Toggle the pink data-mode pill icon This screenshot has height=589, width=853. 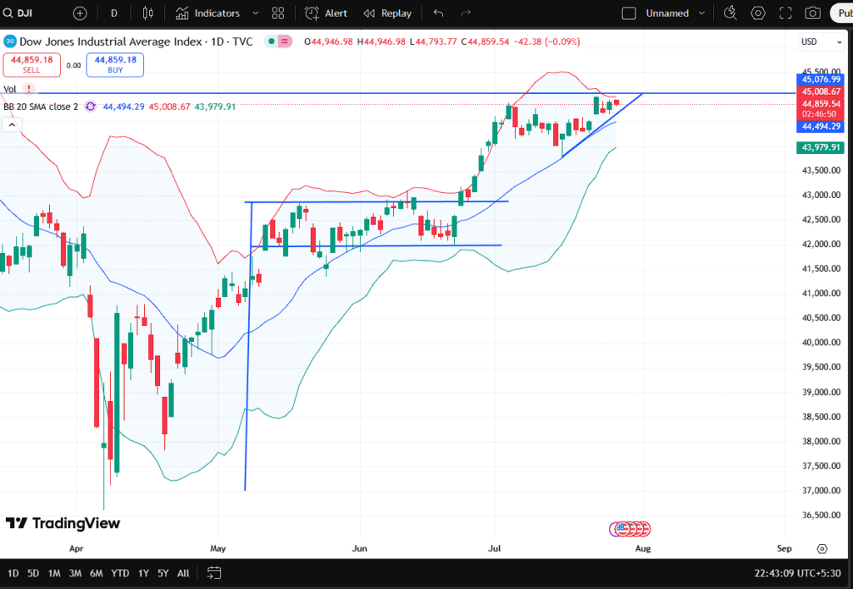pyautogui.click(x=285, y=42)
